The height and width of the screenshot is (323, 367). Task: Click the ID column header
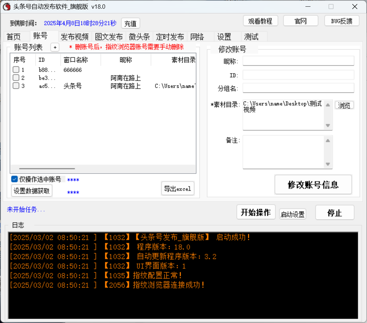pyautogui.click(x=48, y=60)
